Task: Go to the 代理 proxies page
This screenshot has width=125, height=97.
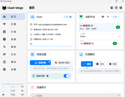Action: point(13,24)
